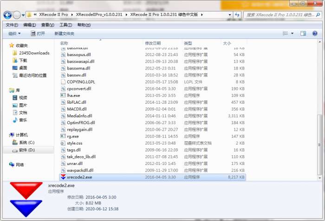325x221 pixels.
Task: Select 计算机 in the navigation pane
Action: 22,135
